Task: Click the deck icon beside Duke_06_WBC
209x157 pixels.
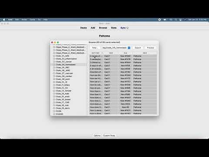Action: [54, 70]
